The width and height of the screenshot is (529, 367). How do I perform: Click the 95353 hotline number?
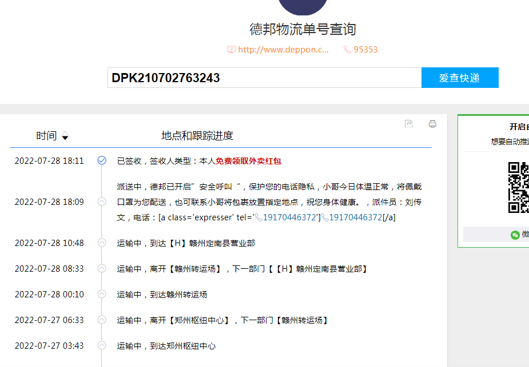point(365,50)
